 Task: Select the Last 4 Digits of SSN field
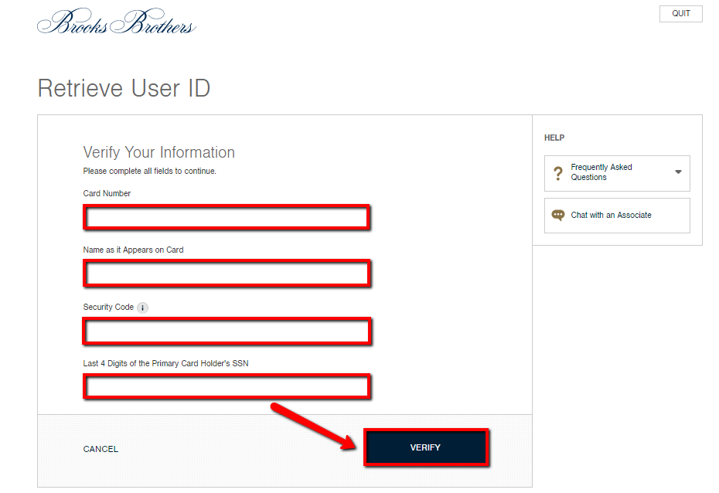[x=226, y=386]
